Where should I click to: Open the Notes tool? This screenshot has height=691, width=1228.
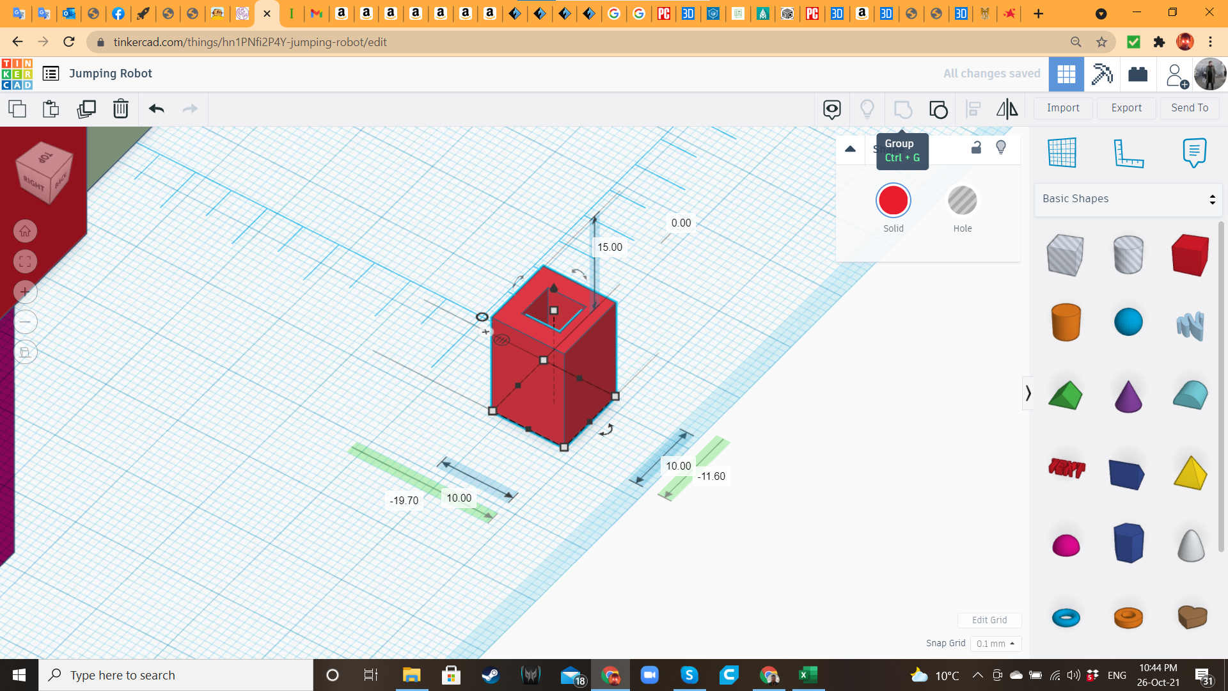(1193, 153)
